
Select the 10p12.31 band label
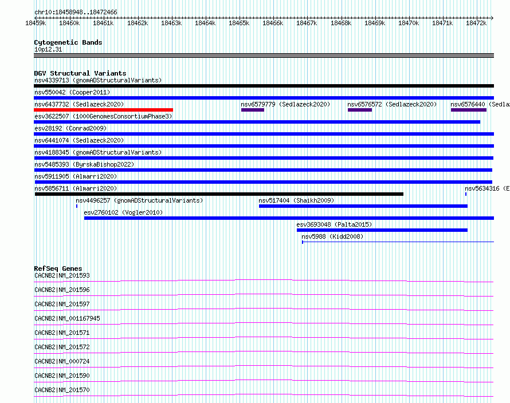pyautogui.click(x=48, y=49)
